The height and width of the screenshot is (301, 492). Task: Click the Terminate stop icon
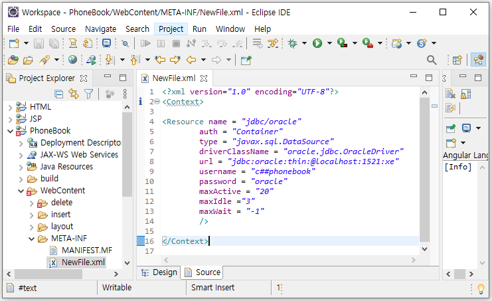(x=177, y=43)
